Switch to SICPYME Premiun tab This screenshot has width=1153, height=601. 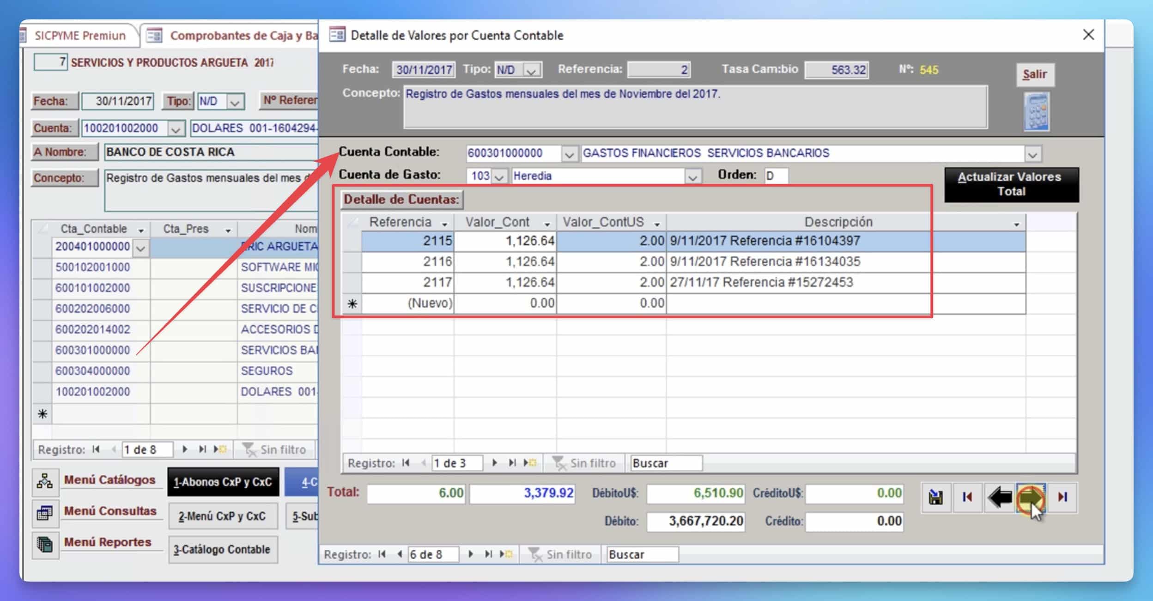(x=80, y=36)
